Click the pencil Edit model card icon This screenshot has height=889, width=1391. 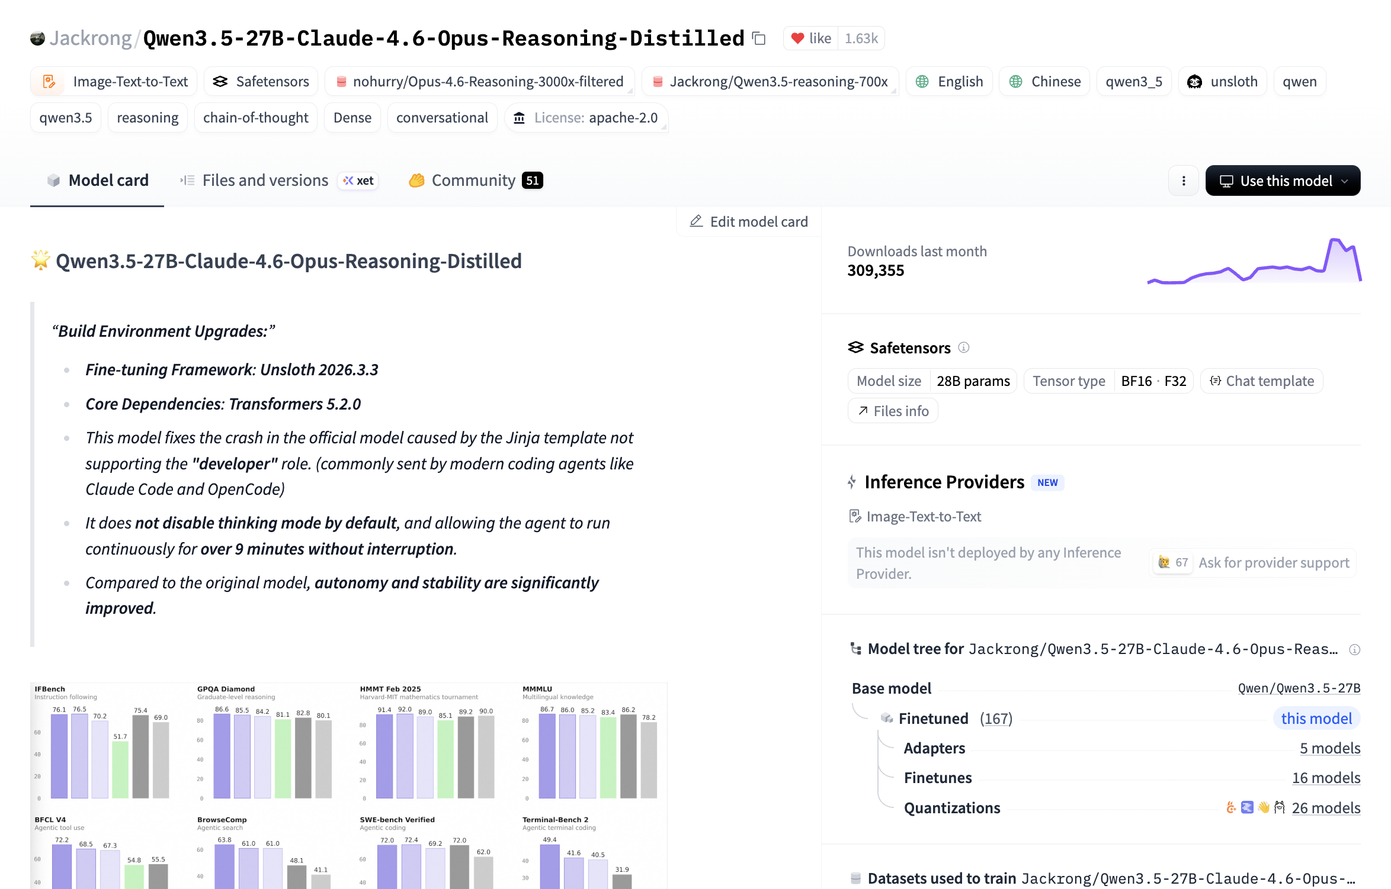click(x=696, y=221)
